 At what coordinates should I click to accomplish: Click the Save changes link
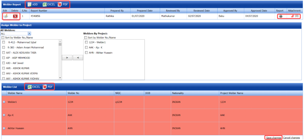[x=273, y=138]
